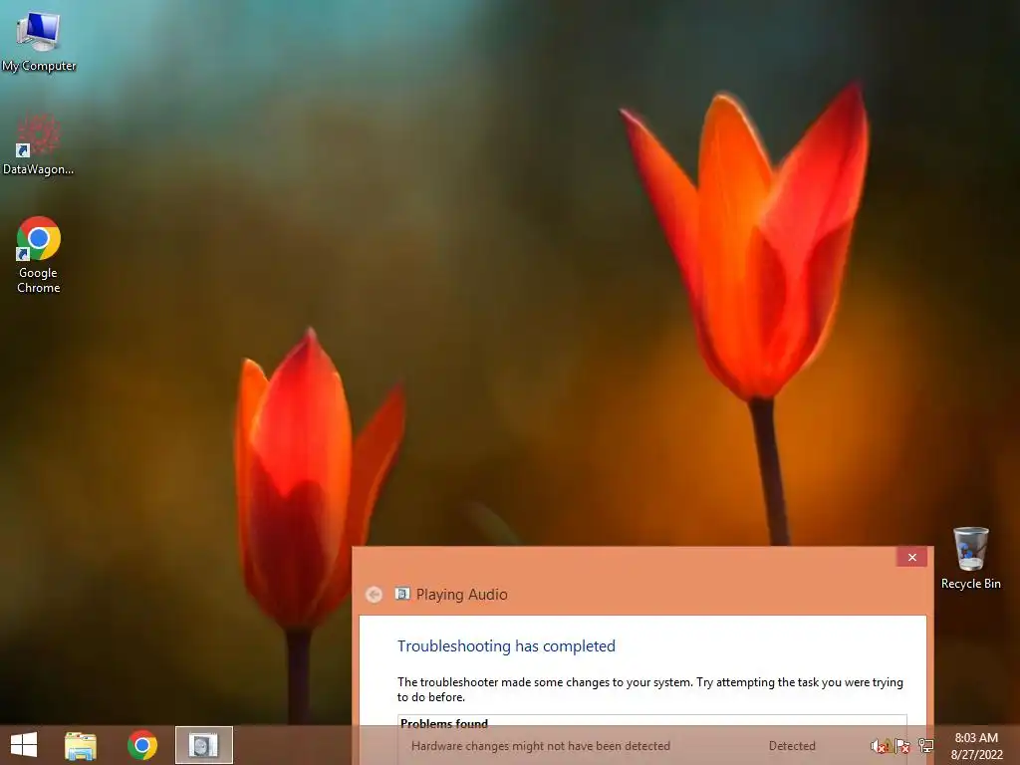Select the Recycle Bin desktop icon
The height and width of the screenshot is (765, 1020).
coord(970,558)
